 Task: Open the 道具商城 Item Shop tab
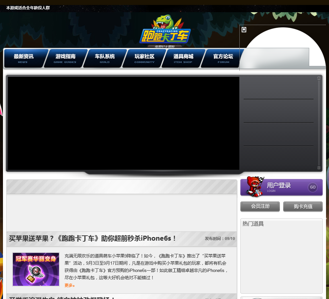pyautogui.click(x=183, y=58)
